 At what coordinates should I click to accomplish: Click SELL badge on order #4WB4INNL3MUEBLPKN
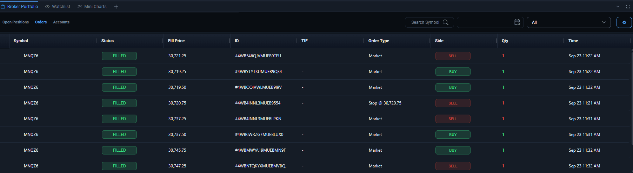(x=453, y=119)
